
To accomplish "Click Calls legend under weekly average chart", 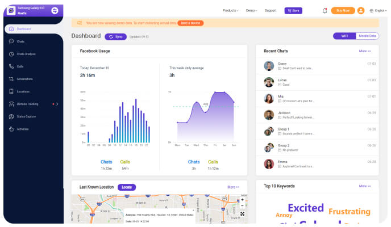I will click(x=213, y=162).
